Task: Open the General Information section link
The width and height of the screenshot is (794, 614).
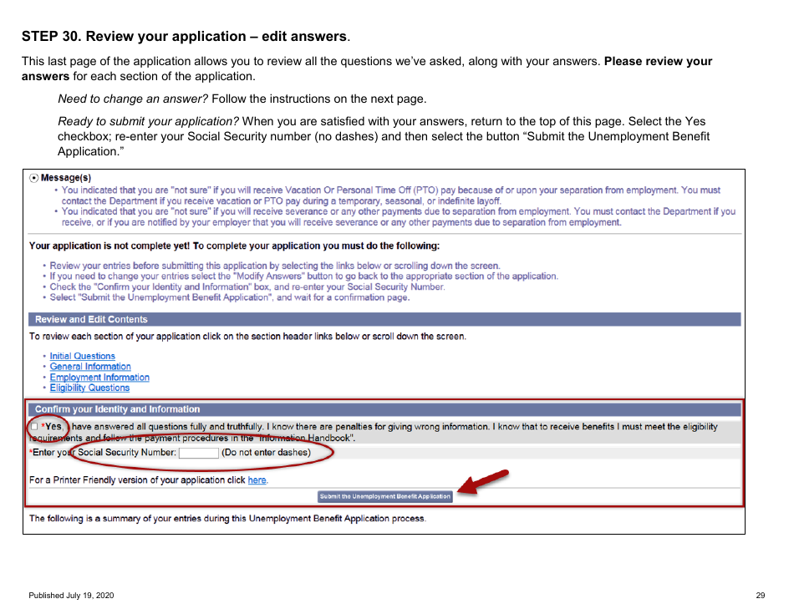Action: coord(89,366)
